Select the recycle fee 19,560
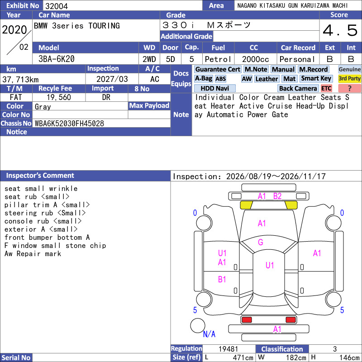This screenshot has width=362, height=362. [59, 97]
